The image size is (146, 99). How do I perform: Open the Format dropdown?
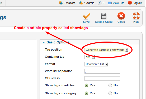point(96,64)
